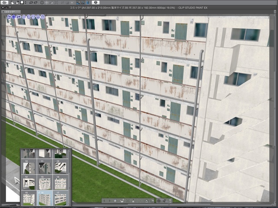
Task: Clear the selection with the dotted circle icon
Action: [42, 3]
